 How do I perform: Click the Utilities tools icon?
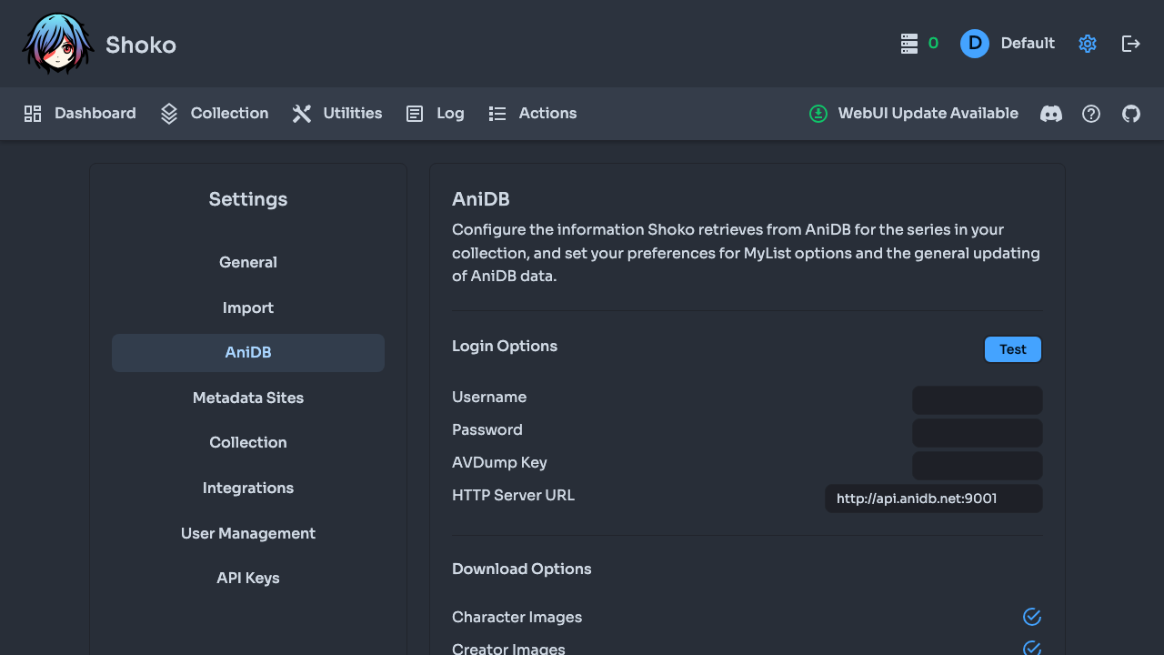pyautogui.click(x=302, y=114)
